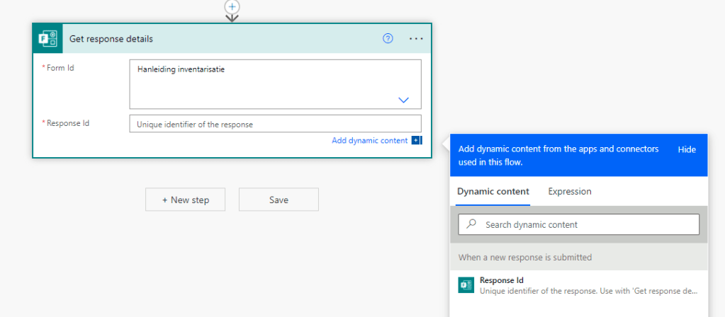725x317 pixels.
Task: Focus the Response Id input field
Action: [275, 124]
